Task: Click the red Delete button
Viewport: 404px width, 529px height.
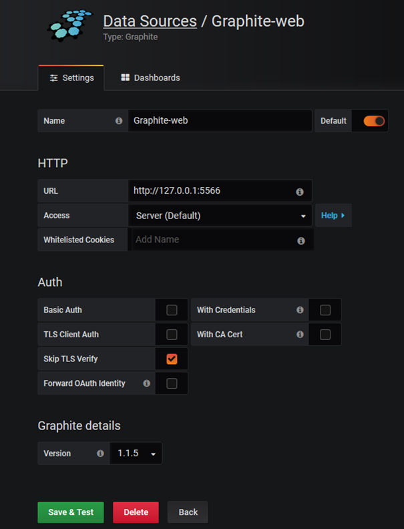Action: point(136,512)
